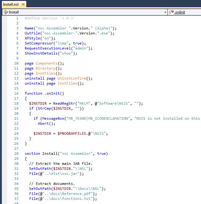The height and width of the screenshot is (204, 201).
Task: Click XPStyle on line 5
Action: pos(32,38)
